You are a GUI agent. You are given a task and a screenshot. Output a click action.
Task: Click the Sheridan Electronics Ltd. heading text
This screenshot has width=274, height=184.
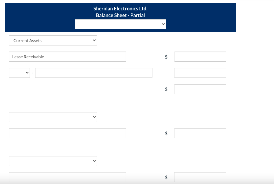[120, 9]
